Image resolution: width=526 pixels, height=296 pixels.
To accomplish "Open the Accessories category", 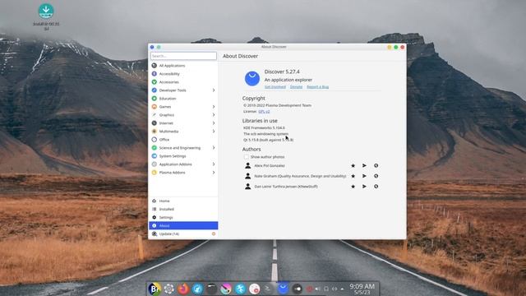I will click(183, 82).
